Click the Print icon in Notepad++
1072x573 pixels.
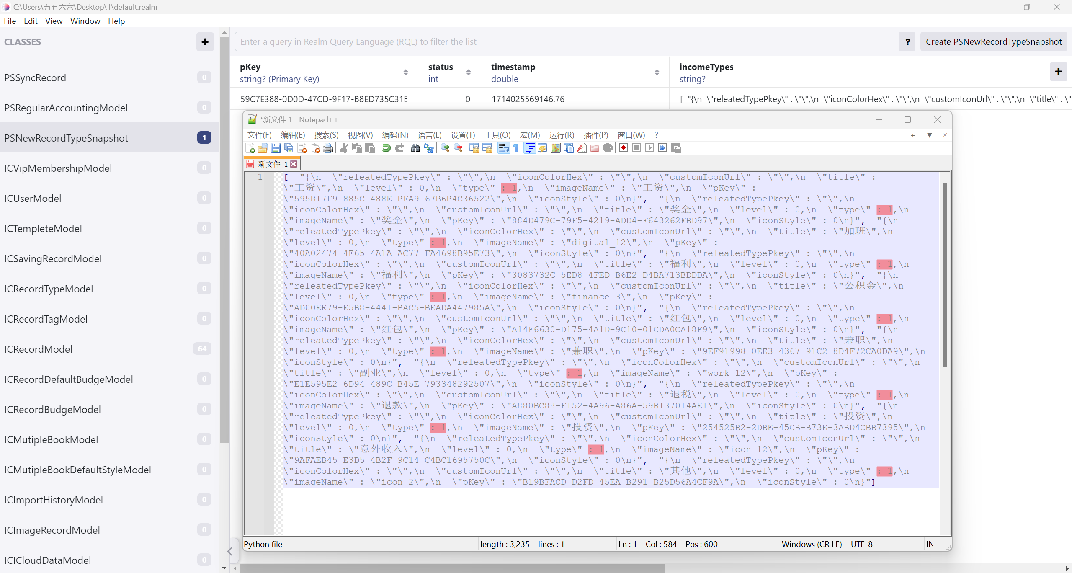click(x=328, y=148)
